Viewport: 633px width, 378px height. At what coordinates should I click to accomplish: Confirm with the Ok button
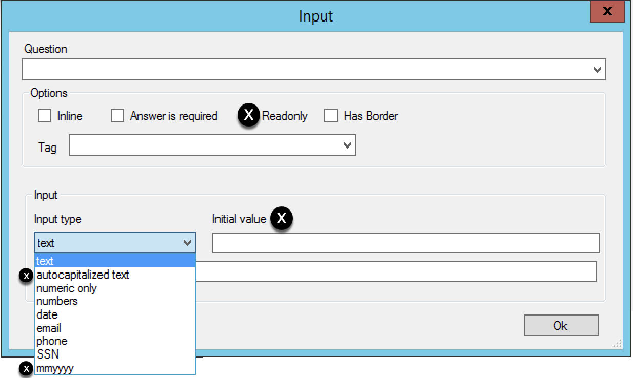pos(561,325)
